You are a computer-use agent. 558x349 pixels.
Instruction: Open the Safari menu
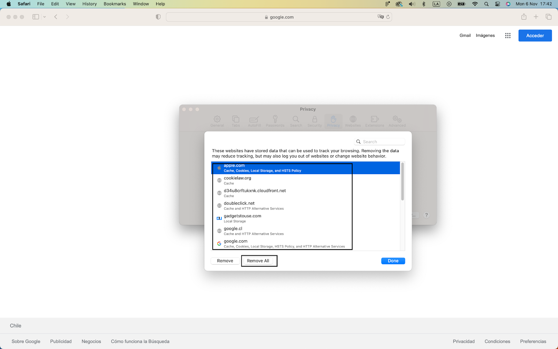click(x=24, y=4)
